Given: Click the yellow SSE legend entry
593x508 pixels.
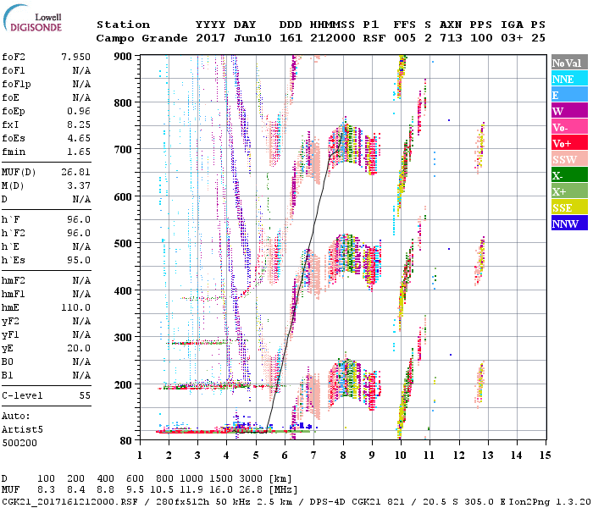Looking at the screenshot, I should [x=568, y=208].
